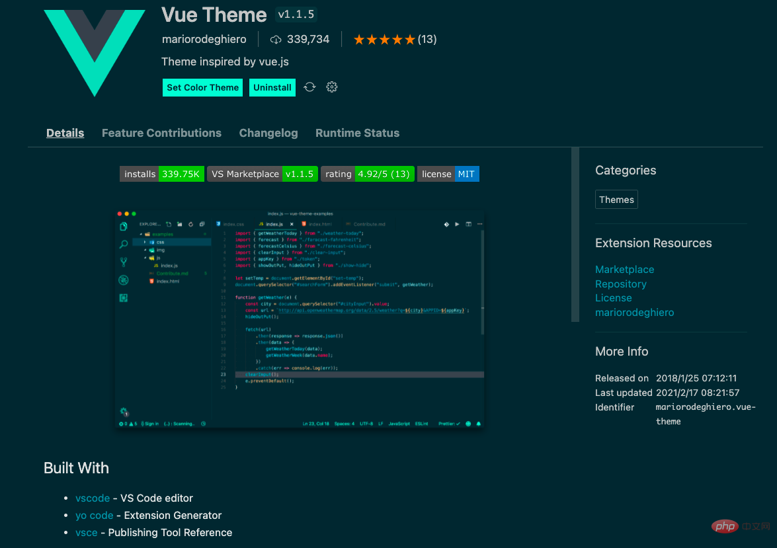This screenshot has height=548, width=777.
Task: View the Runtime Status tab
Action: (x=357, y=133)
